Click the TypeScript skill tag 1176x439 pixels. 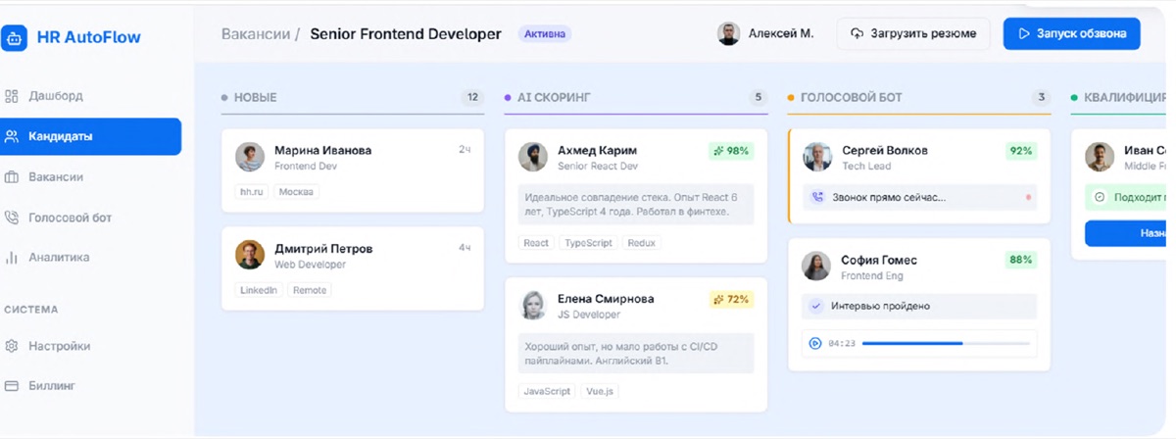(587, 243)
